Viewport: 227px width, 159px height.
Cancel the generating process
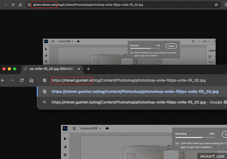171,46
